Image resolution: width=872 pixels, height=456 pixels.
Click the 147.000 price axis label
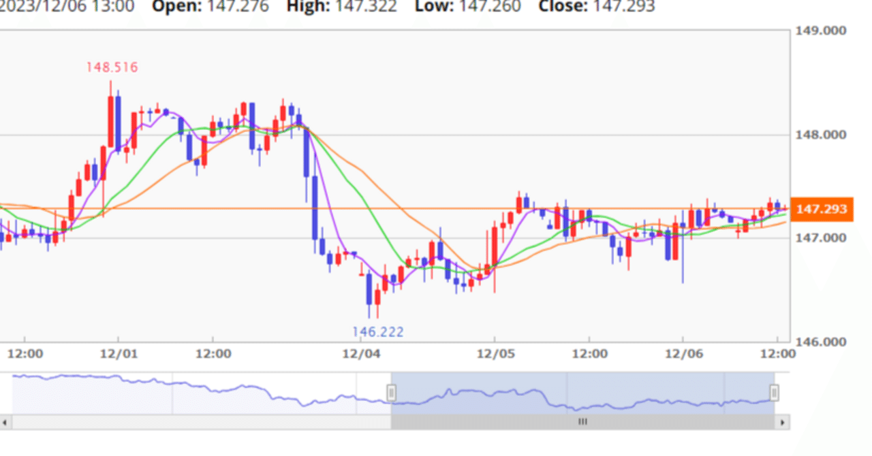tap(821, 238)
